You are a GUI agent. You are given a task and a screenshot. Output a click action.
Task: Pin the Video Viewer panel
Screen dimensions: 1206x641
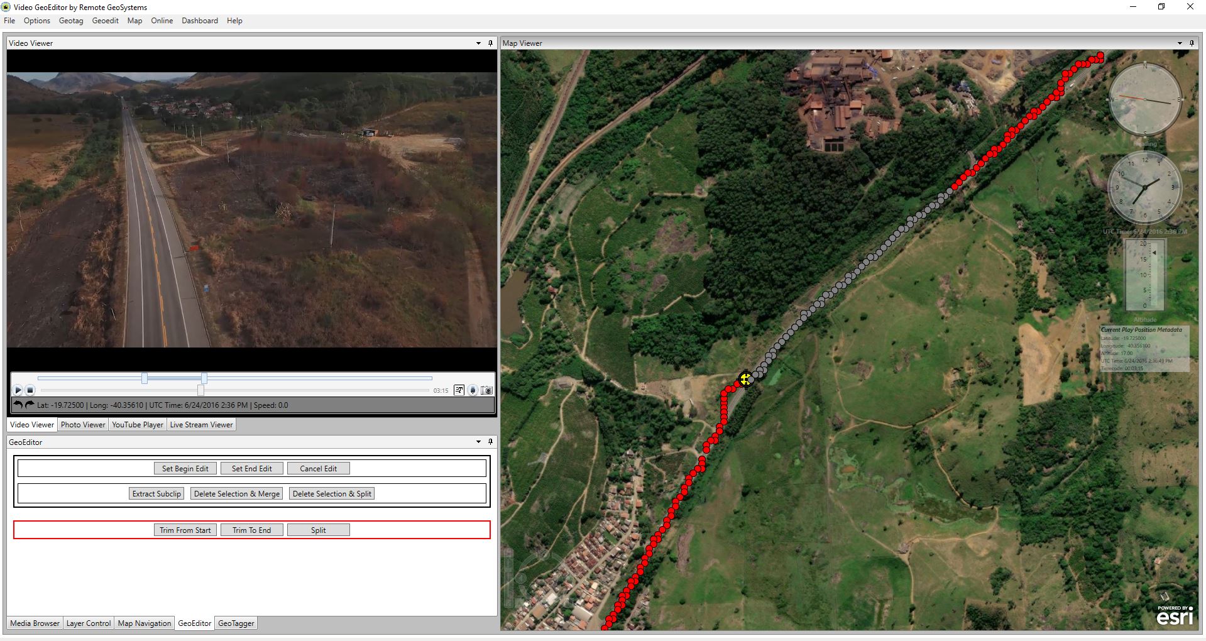click(x=490, y=43)
